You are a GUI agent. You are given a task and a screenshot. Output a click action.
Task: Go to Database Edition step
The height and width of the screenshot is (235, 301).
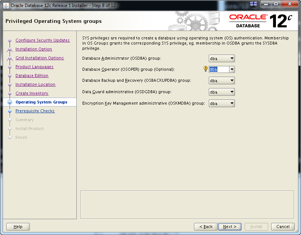pyautogui.click(x=32, y=76)
